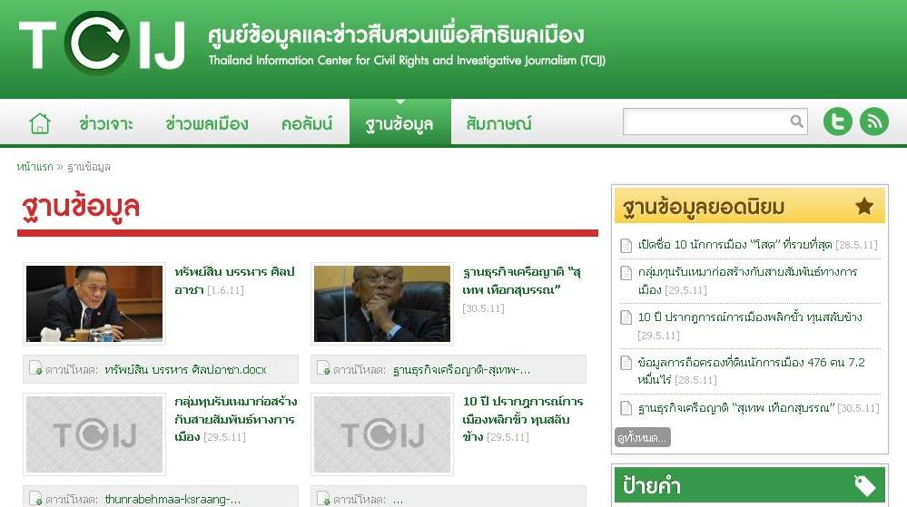Click the search magnifier icon
907x507 pixels.
[796, 122]
